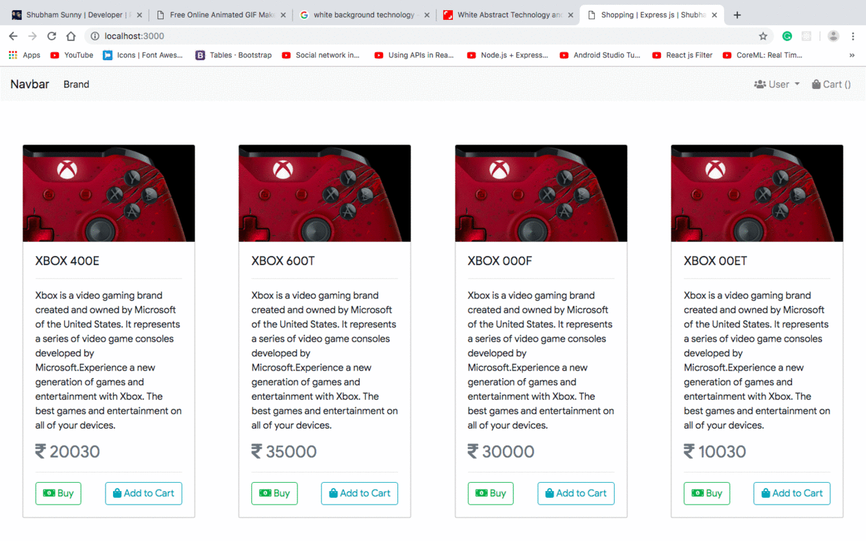Click the Grammarly extension icon

click(787, 36)
